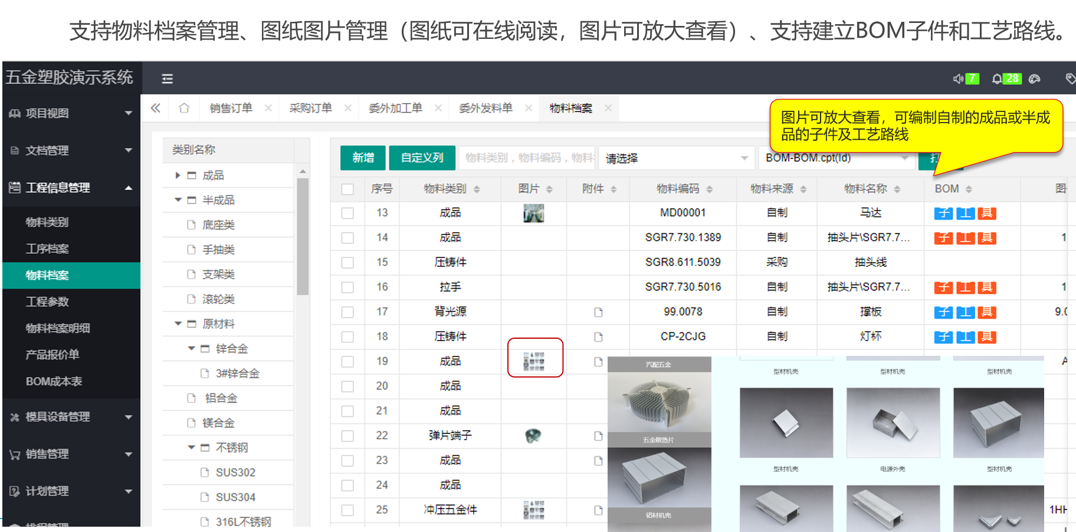Image resolution: width=1076 pixels, height=532 pixels.
Task: Open 工序档案 in the sidebar
Action: point(47,249)
